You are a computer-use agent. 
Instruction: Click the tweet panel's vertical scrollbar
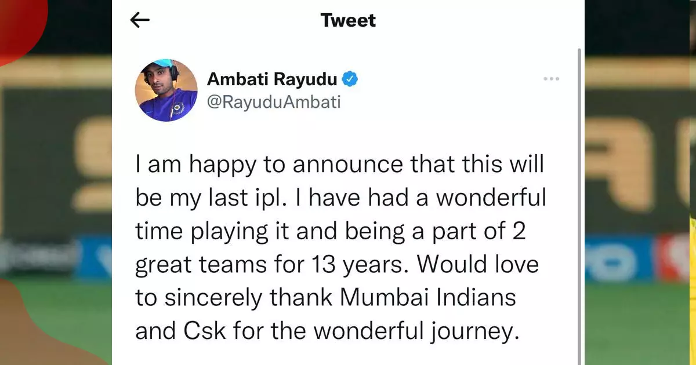(x=579, y=203)
